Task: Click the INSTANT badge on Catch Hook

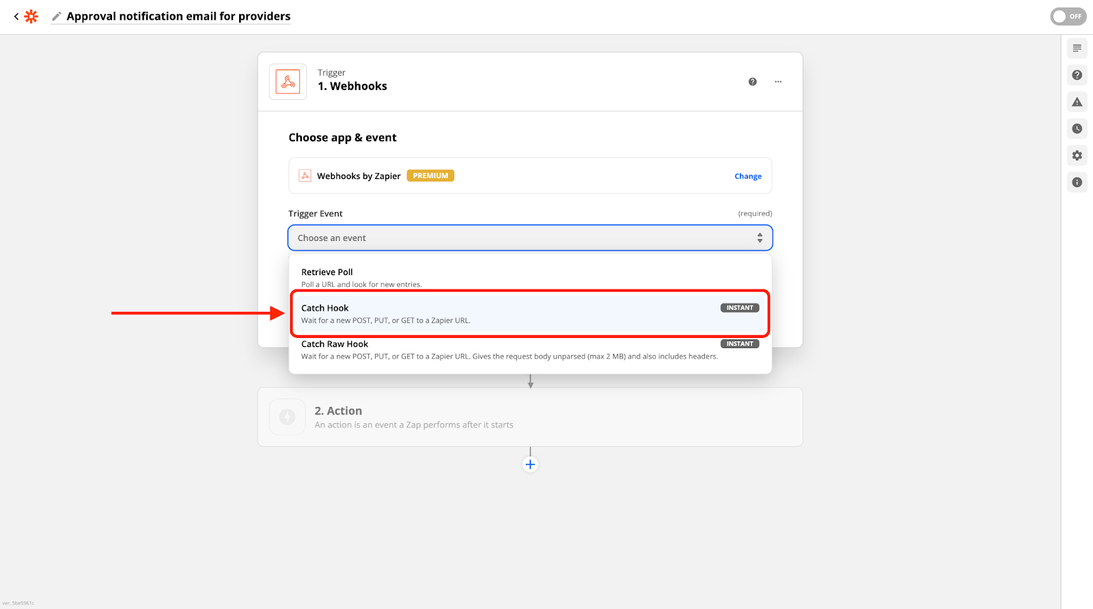Action: 740,308
